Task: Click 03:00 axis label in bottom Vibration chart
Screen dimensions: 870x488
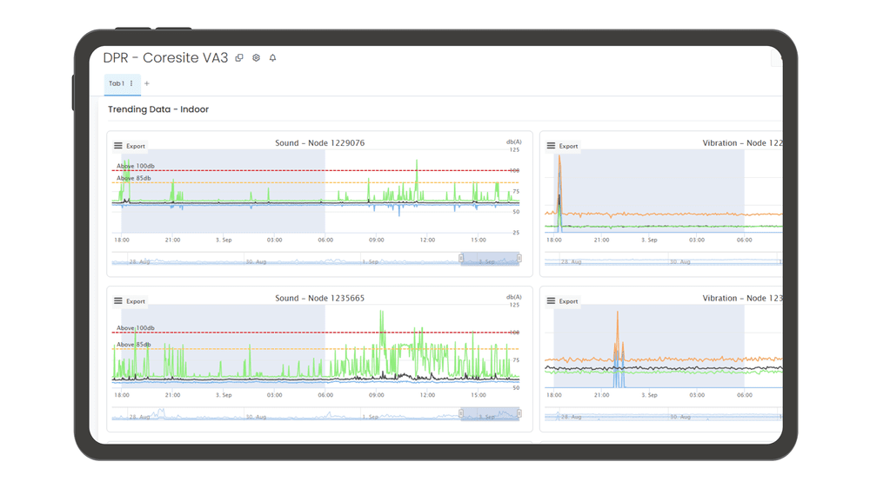Action: [697, 395]
